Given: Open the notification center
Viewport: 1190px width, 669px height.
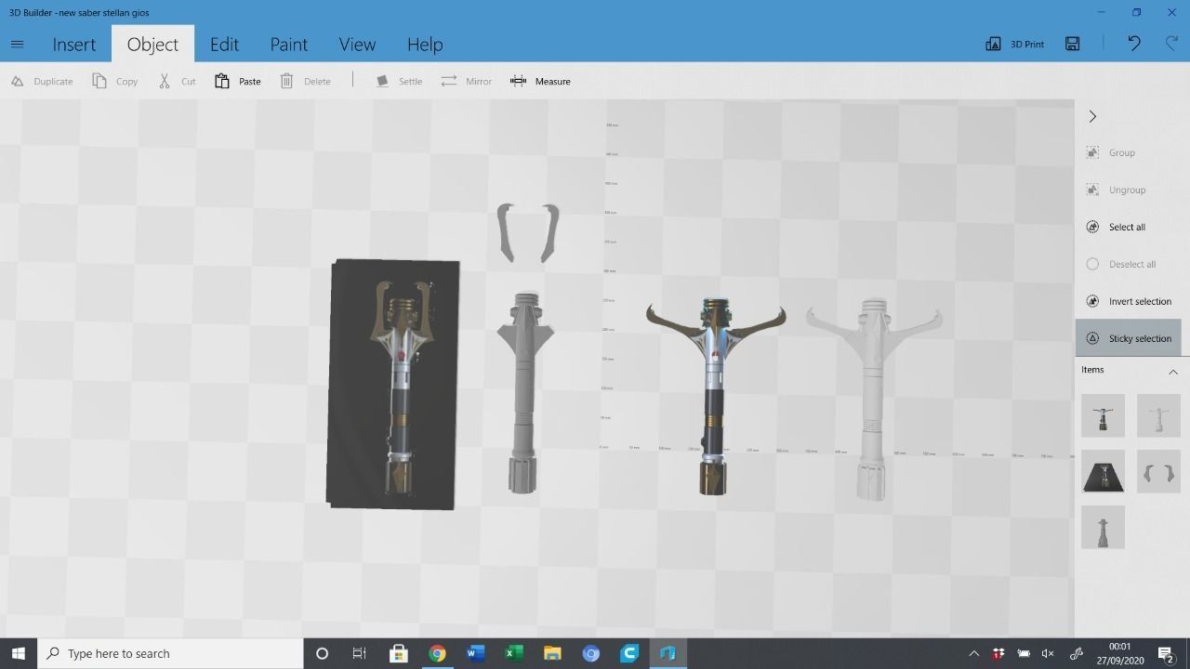Looking at the screenshot, I should 1167,653.
